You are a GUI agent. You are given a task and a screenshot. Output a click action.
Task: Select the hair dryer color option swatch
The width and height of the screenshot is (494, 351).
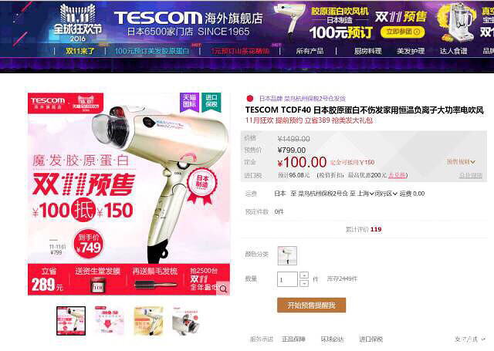[x=287, y=255]
